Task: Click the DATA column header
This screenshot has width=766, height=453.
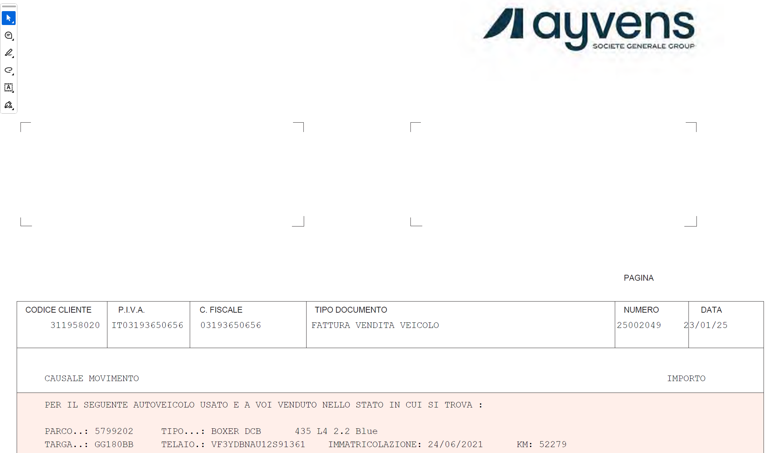Action: (711, 310)
